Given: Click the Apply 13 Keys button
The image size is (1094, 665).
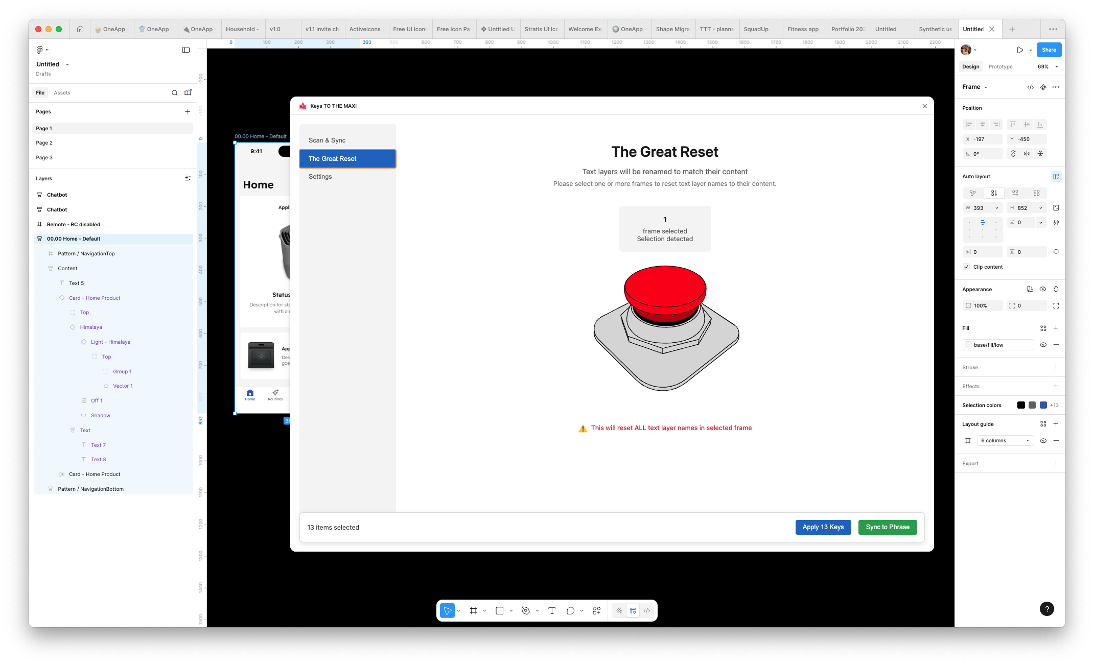Looking at the screenshot, I should (x=823, y=527).
